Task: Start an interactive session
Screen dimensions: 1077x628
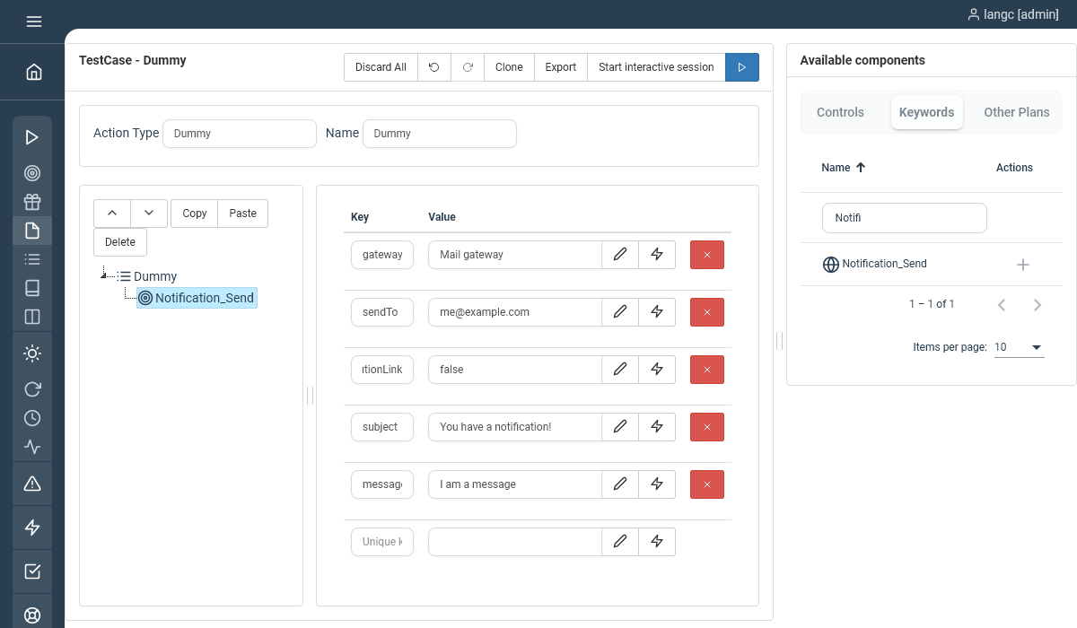Action: pyautogui.click(x=656, y=66)
